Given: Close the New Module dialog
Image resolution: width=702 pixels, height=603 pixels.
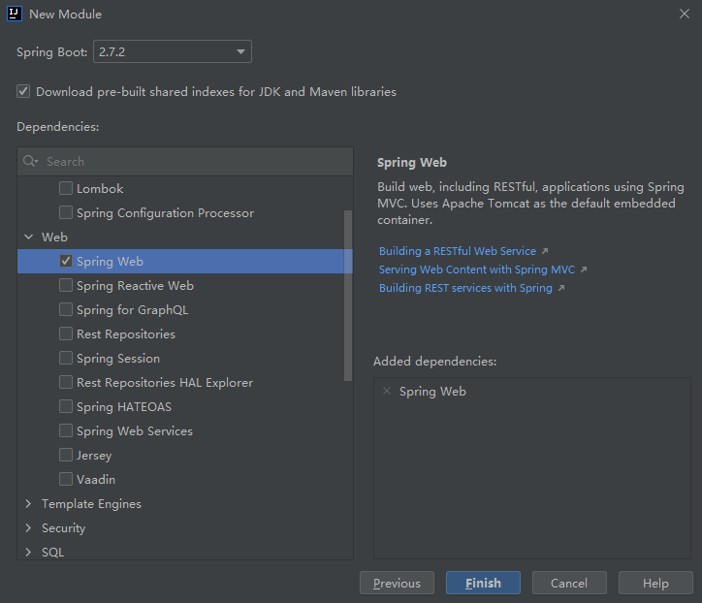Looking at the screenshot, I should click(x=685, y=14).
